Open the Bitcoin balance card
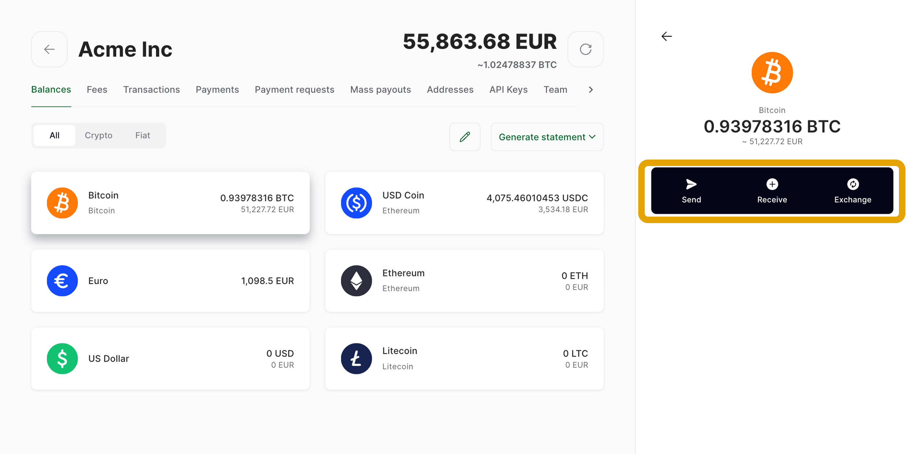This screenshot has height=454, width=909. 170,203
